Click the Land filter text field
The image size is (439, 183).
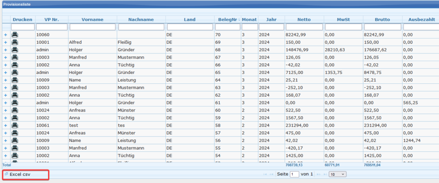189,27
